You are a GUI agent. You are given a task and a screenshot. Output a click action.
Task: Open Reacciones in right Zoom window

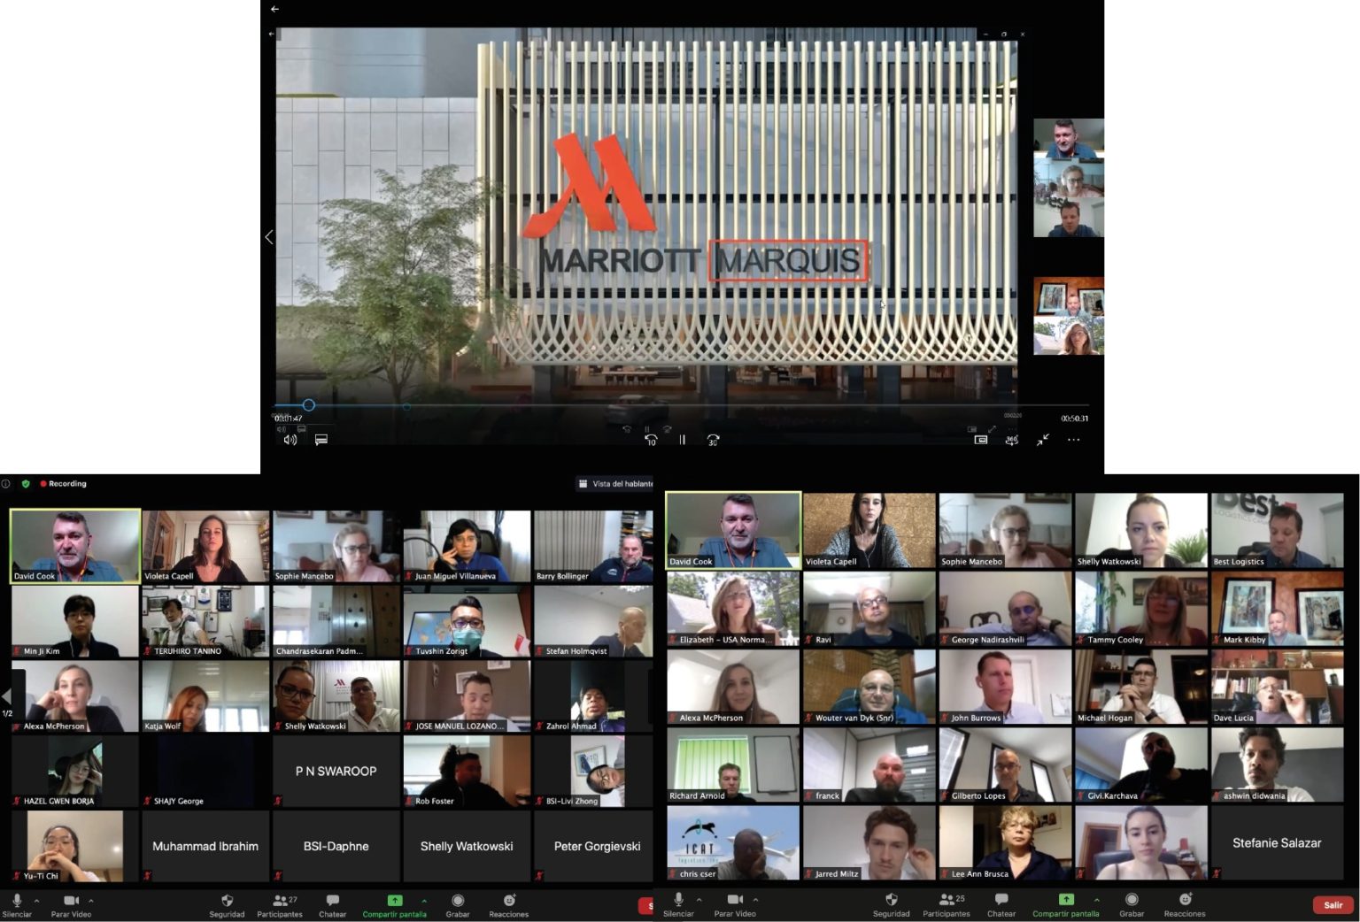[x=1185, y=904]
